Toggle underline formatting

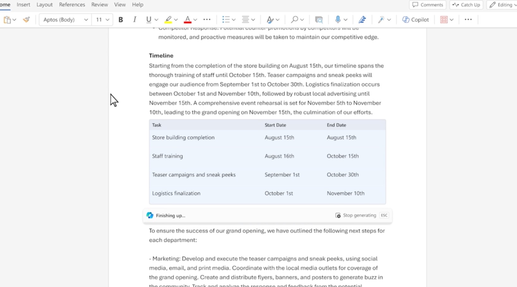click(x=149, y=20)
